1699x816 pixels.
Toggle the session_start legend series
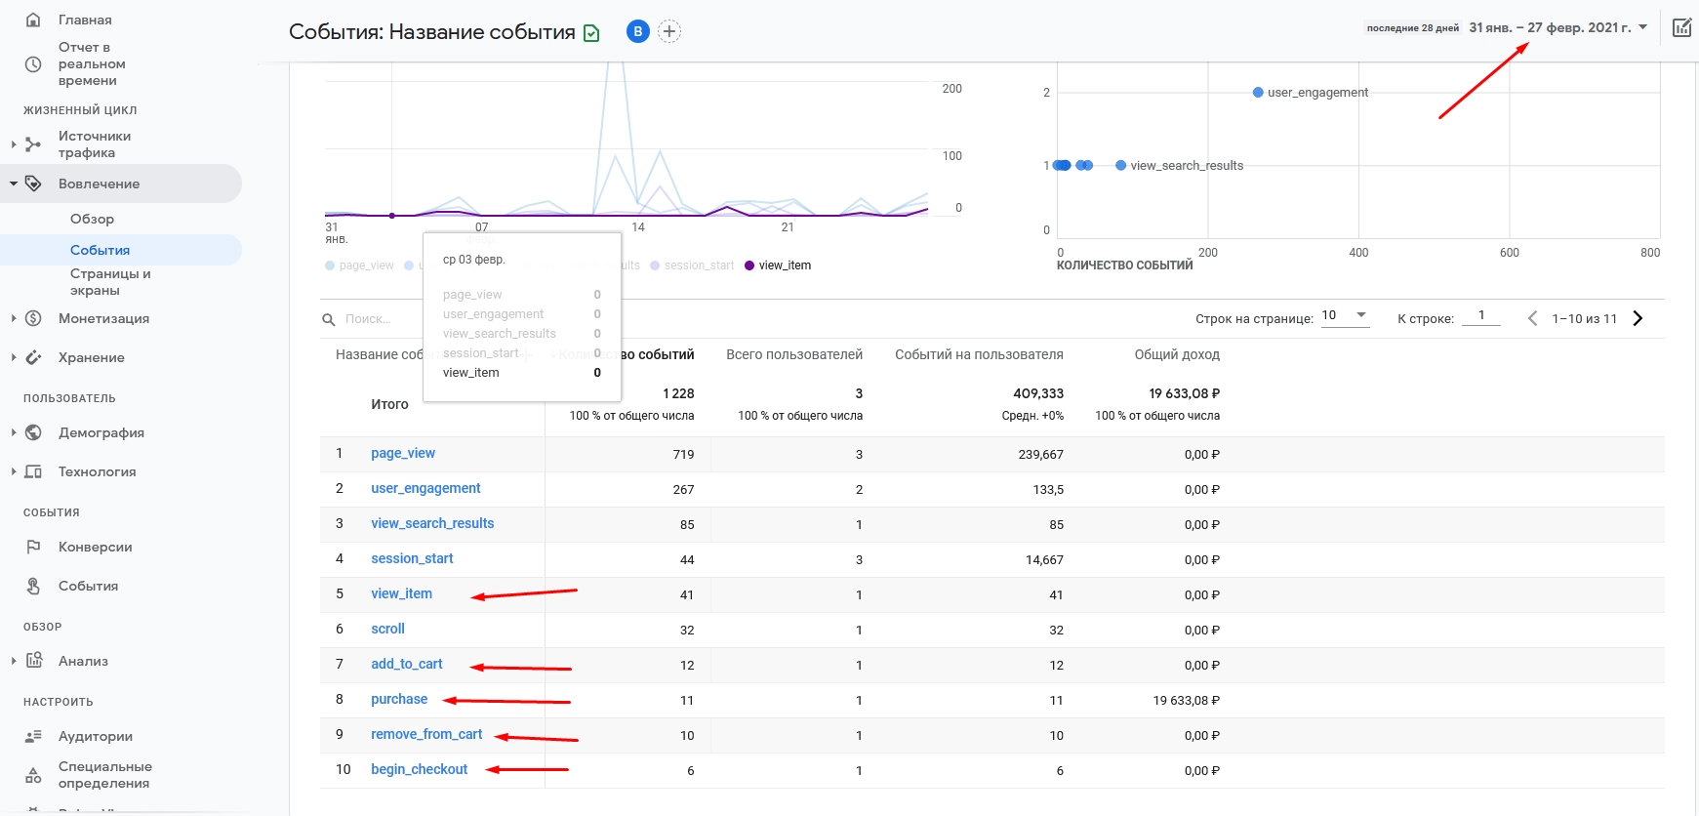[692, 265]
